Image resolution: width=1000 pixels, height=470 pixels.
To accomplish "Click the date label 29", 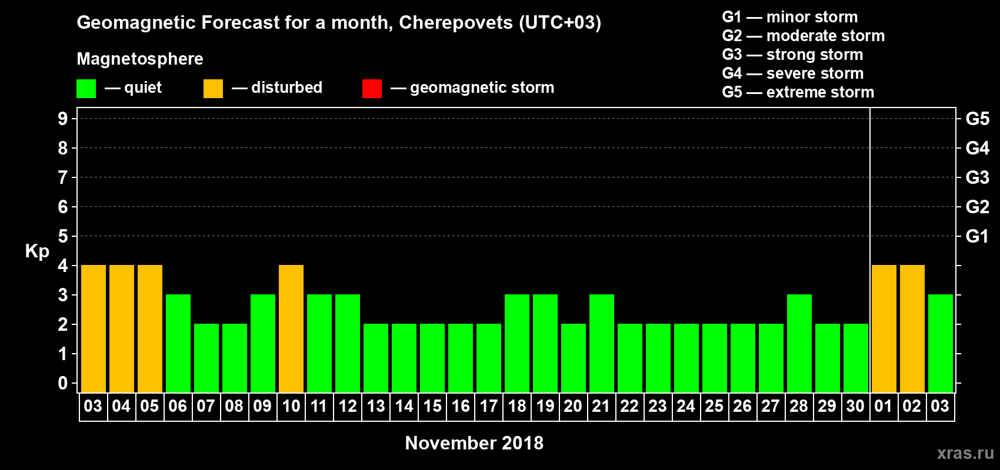I will [x=827, y=406].
